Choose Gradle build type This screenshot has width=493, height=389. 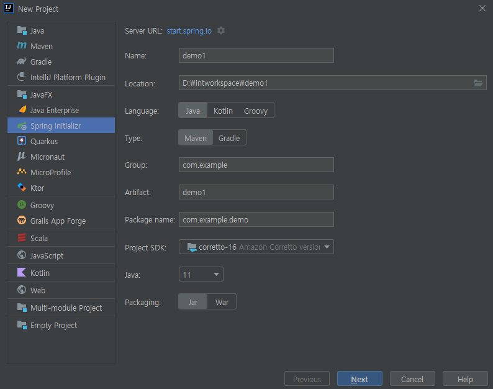(x=229, y=138)
